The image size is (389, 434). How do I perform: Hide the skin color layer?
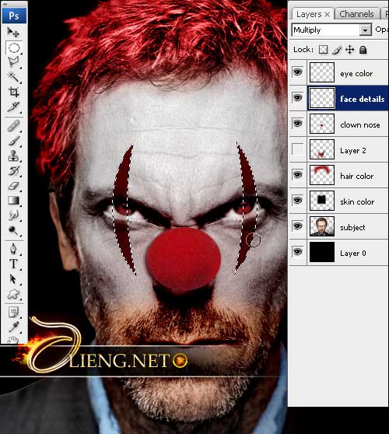(x=298, y=201)
